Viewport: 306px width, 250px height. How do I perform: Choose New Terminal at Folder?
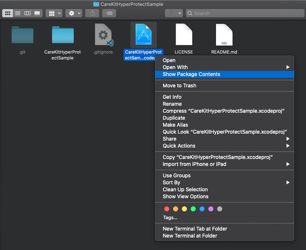[224, 236]
